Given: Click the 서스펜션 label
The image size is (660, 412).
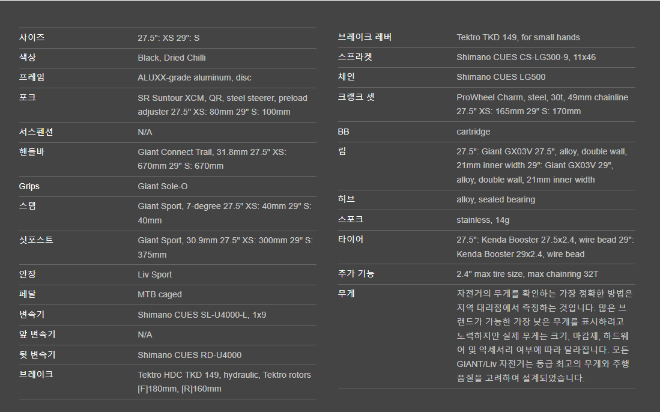Looking at the screenshot, I should [x=36, y=132].
